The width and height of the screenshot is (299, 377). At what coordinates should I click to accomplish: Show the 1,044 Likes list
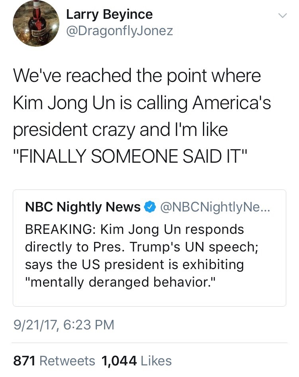click(137, 361)
